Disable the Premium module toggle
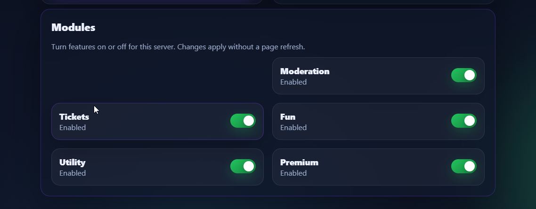 463,166
